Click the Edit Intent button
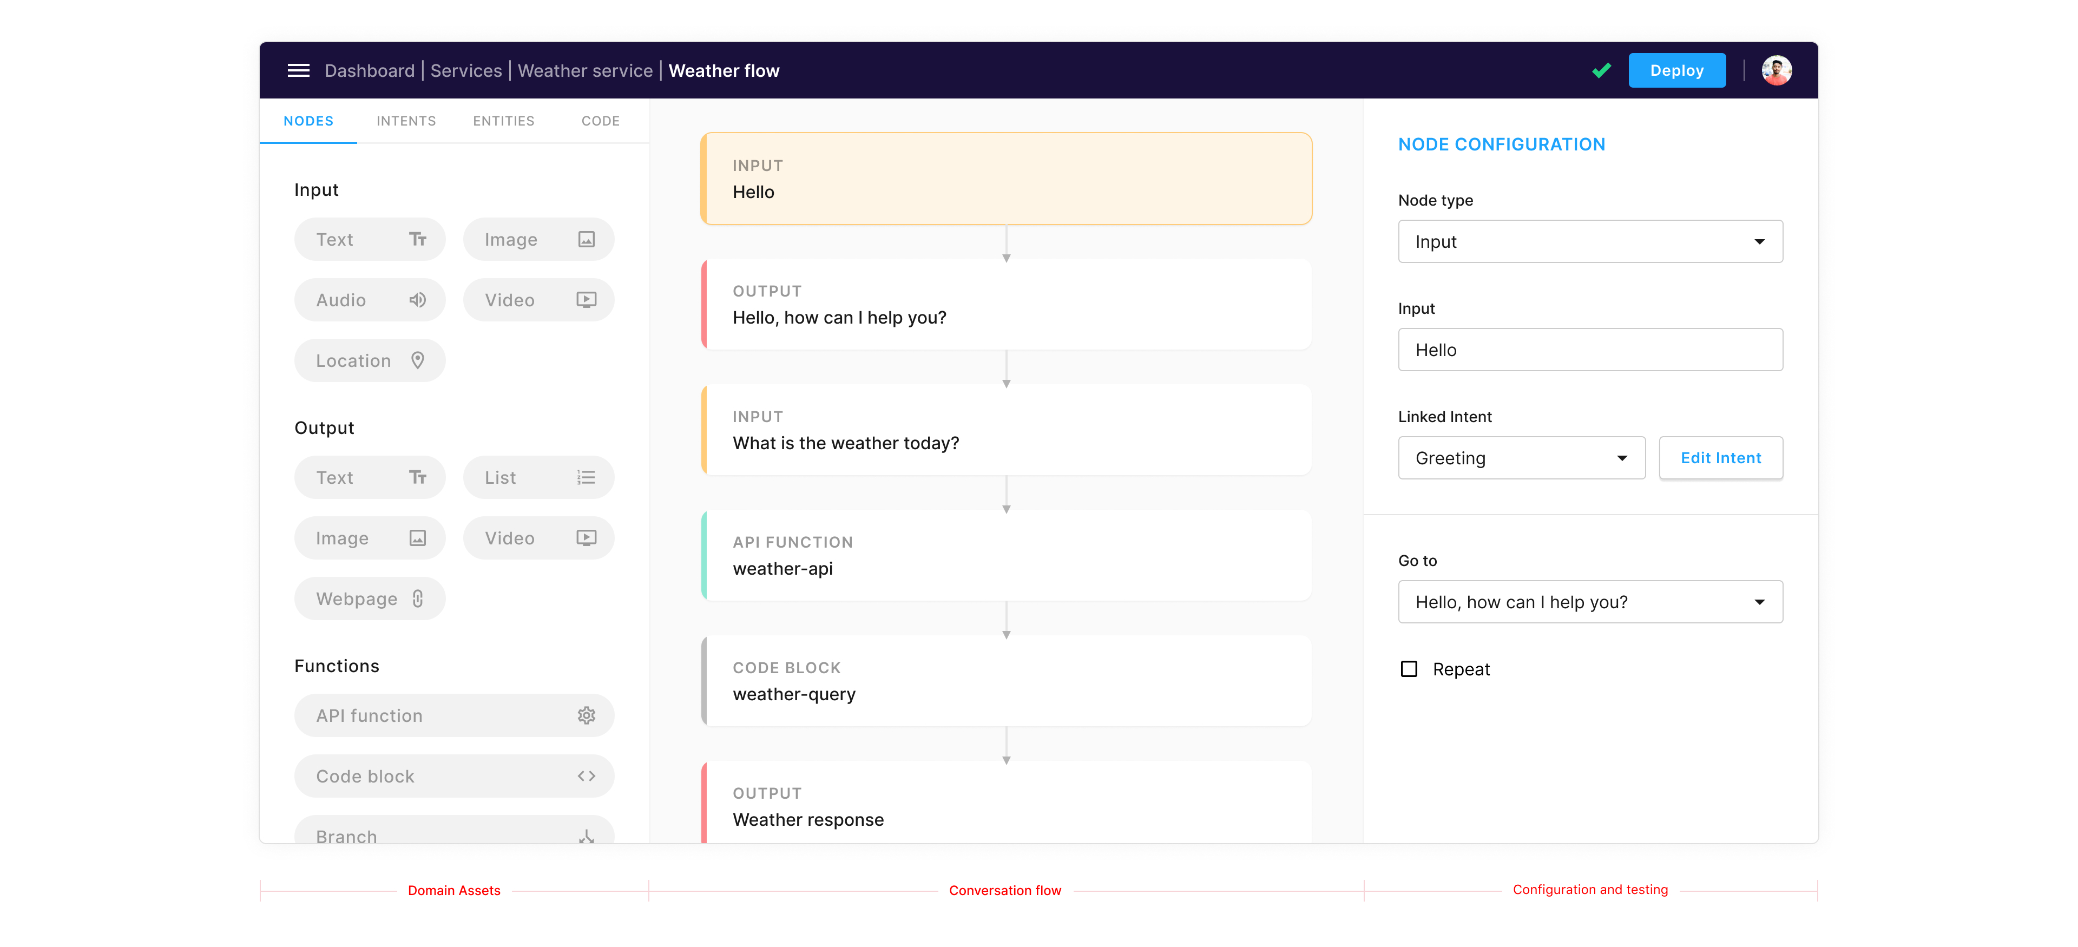Screen dimensions: 2078x947 [x=1721, y=458]
